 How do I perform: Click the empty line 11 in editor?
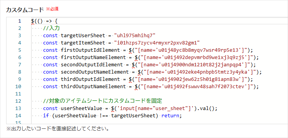(x=160, y=94)
